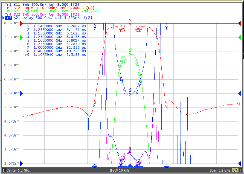Screen dimensions: 244x174
Task: Click the red Tr2 reference level triangle
Action: point(22,23)
